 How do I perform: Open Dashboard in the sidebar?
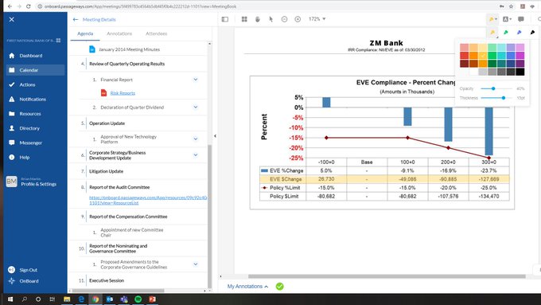tap(34, 56)
